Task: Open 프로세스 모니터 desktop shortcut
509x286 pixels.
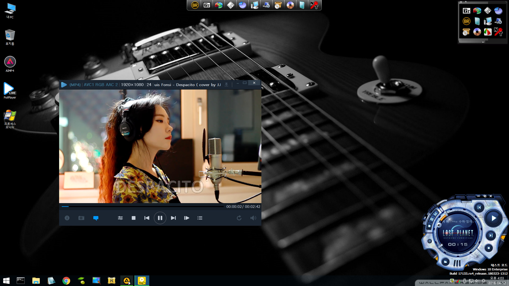Action: (x=10, y=119)
